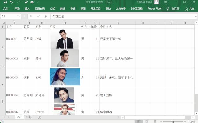Switch to the 数据 ribbon tab
198x123 pixels.
(x=63, y=9)
